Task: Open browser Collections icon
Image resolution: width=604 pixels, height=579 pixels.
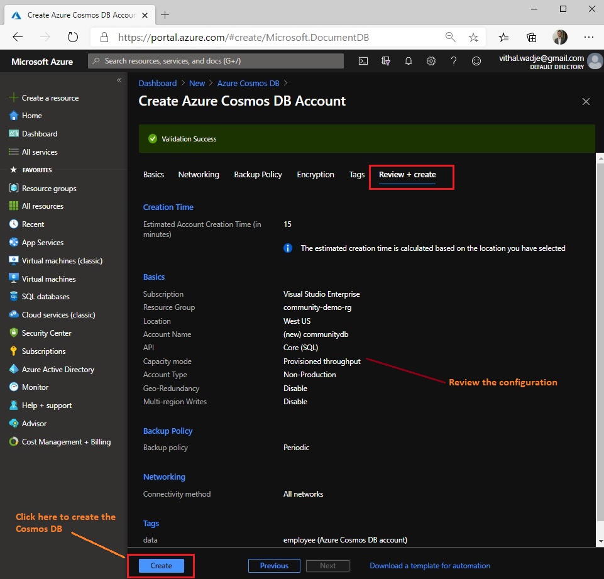Action: coord(531,37)
